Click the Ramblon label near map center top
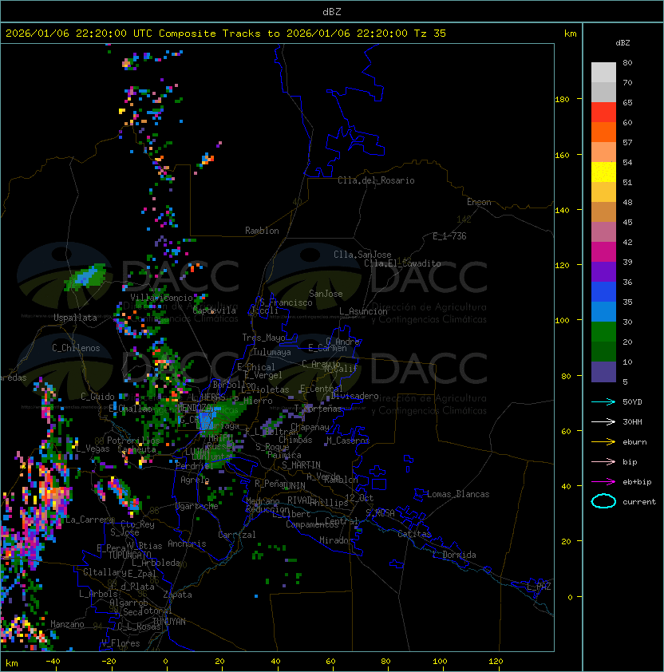The width and height of the screenshot is (664, 672). (262, 231)
